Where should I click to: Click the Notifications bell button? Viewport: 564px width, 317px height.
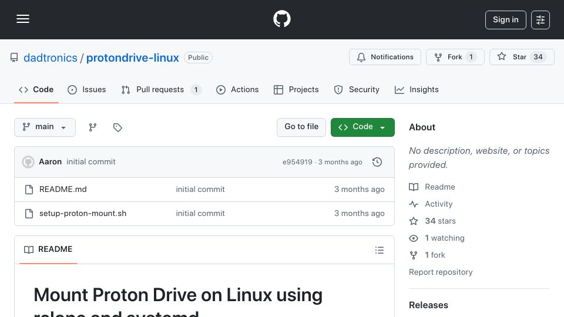pos(385,57)
